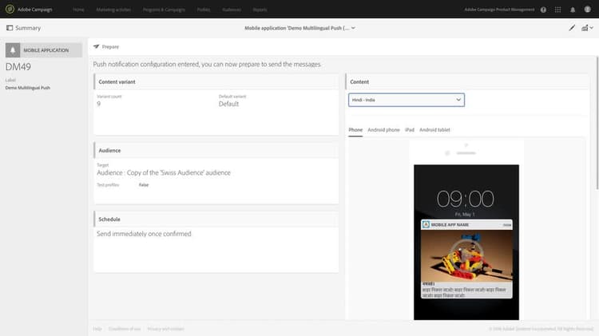Click the Demo Multilingual Push label
The height and width of the screenshot is (336, 599).
click(27, 88)
